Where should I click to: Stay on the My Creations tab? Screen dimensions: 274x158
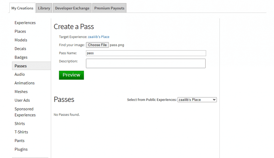[22, 8]
